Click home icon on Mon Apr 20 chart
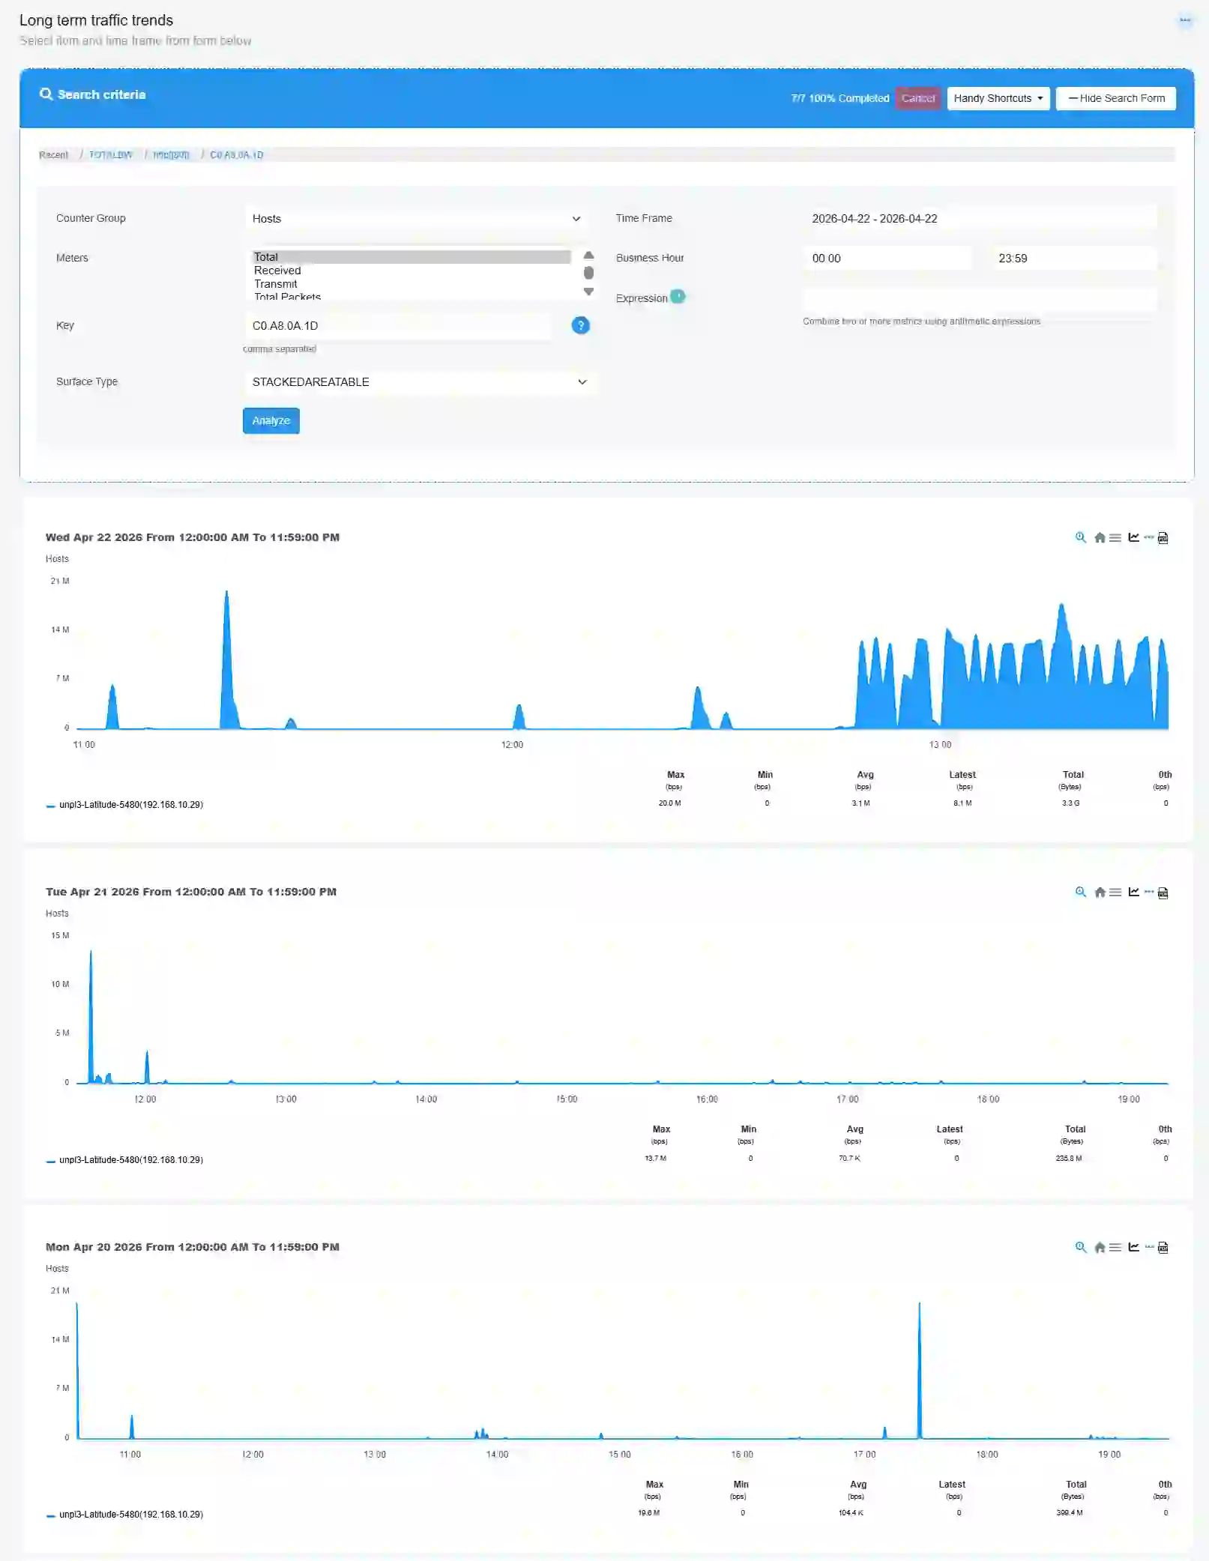1209x1561 pixels. tap(1100, 1247)
